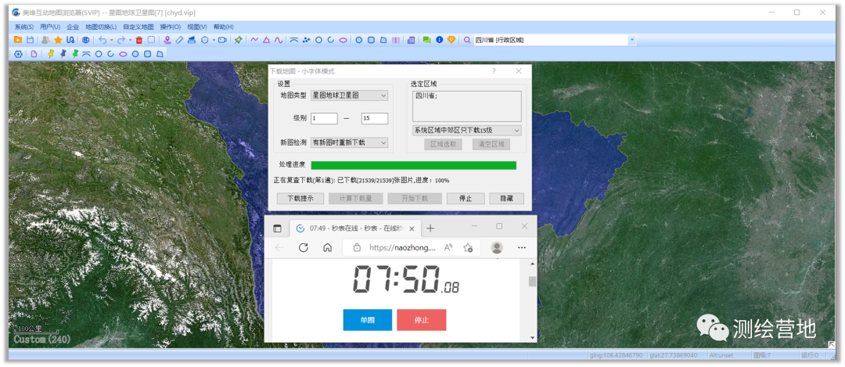Click the browser page scrollbar thumb
This screenshot has width=845, height=367.
(x=533, y=281)
